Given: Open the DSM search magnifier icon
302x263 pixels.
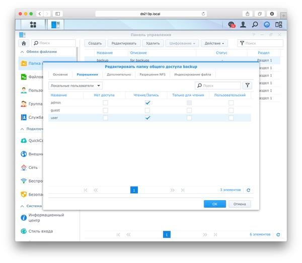Looking at the screenshot, I should [x=255, y=25].
